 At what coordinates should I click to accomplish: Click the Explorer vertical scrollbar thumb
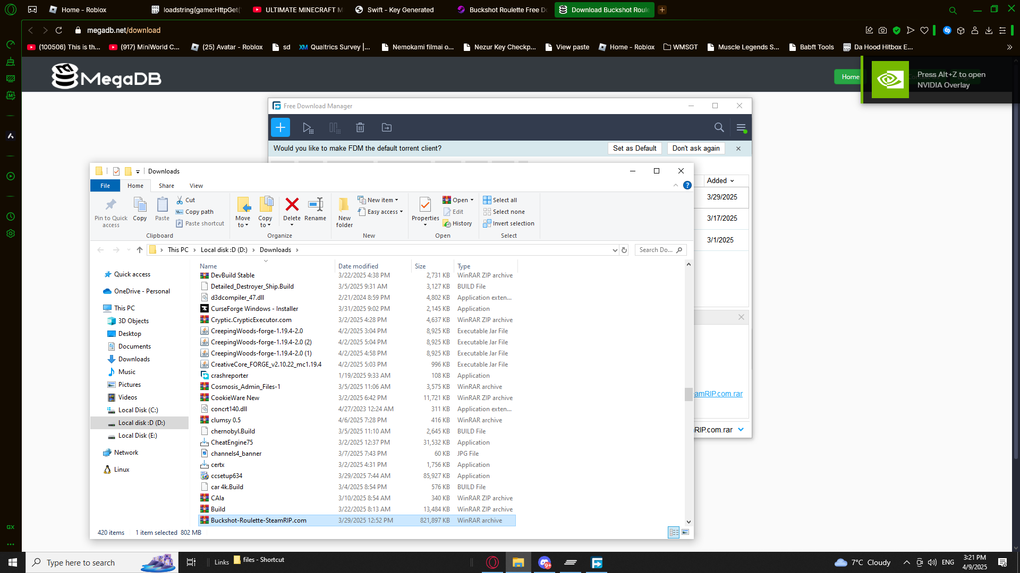[688, 394]
